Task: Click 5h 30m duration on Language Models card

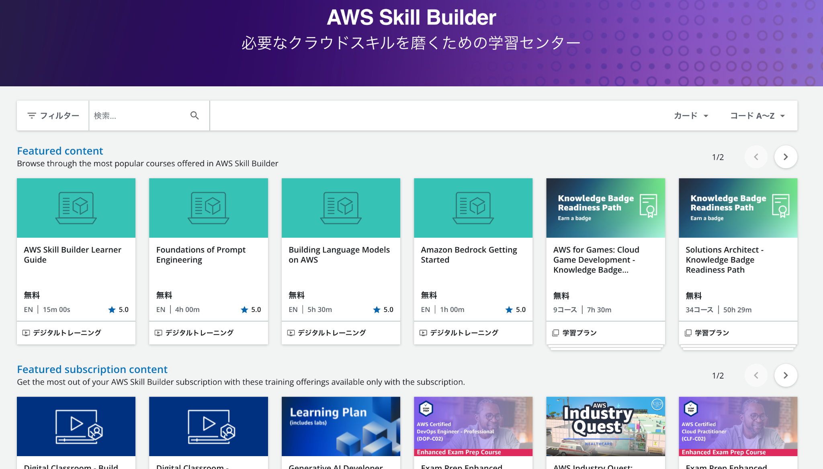Action: 320,310
